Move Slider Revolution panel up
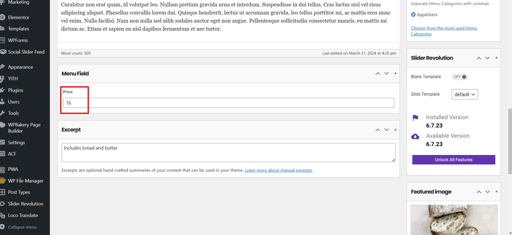The height and width of the screenshot is (235, 512). [479, 58]
